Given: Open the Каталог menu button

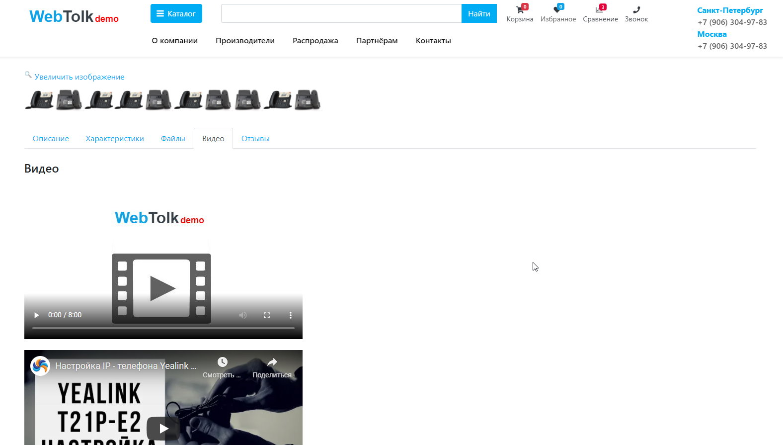Looking at the screenshot, I should click(176, 14).
